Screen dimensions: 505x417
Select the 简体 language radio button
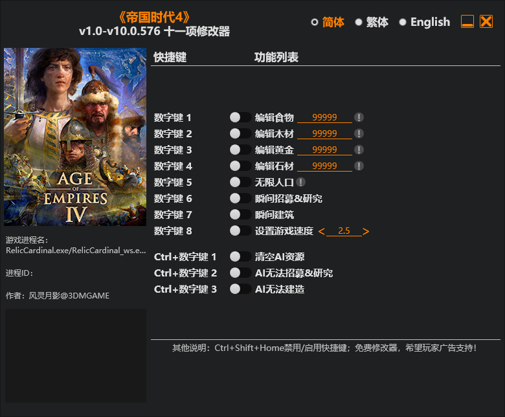315,22
